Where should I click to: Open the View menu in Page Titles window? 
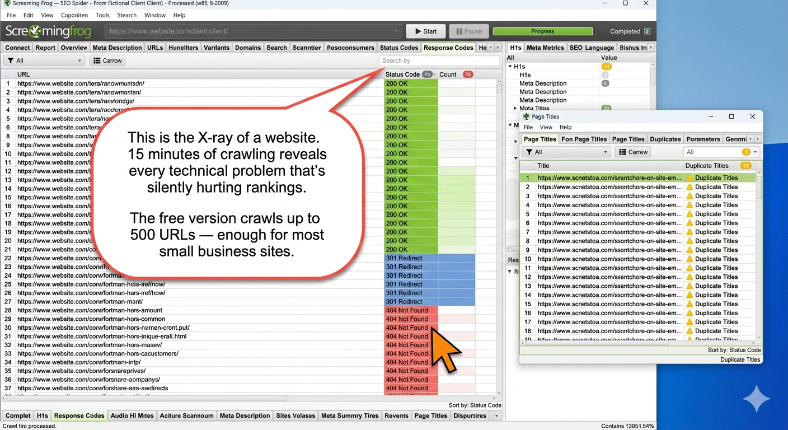546,127
